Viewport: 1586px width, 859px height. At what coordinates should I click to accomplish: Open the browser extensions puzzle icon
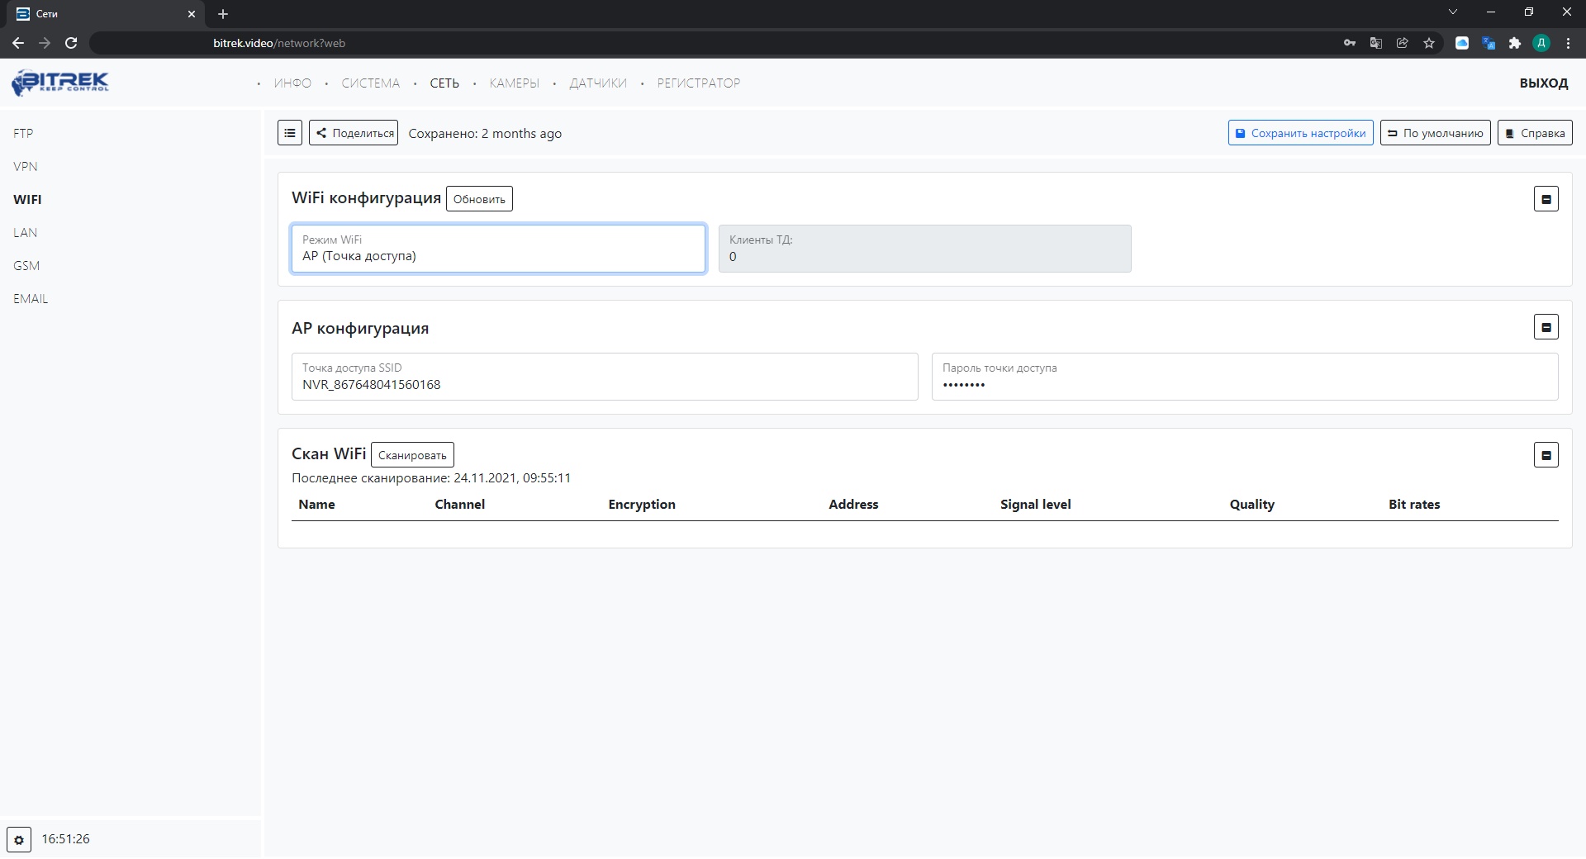point(1515,43)
